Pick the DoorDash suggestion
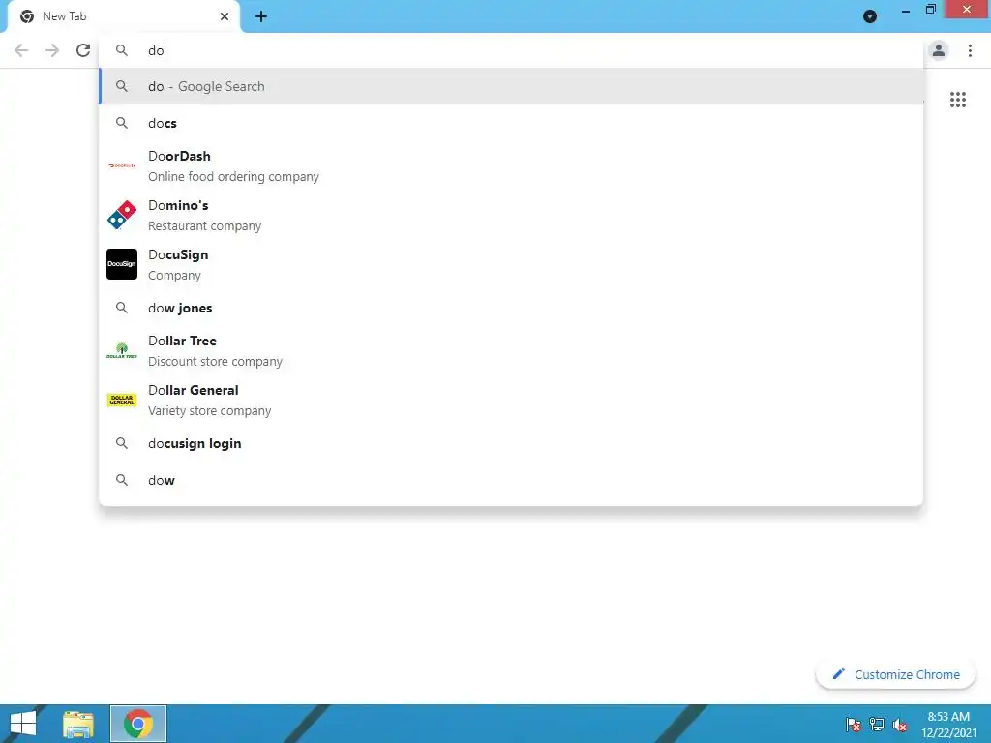Image resolution: width=991 pixels, height=743 pixels. pyautogui.click(x=511, y=166)
